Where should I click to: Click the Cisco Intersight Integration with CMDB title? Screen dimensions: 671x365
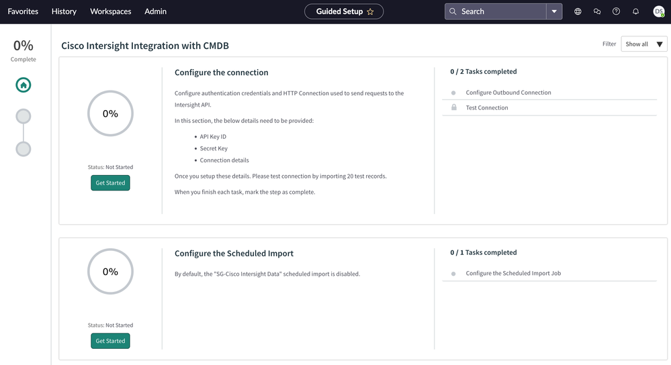(145, 46)
